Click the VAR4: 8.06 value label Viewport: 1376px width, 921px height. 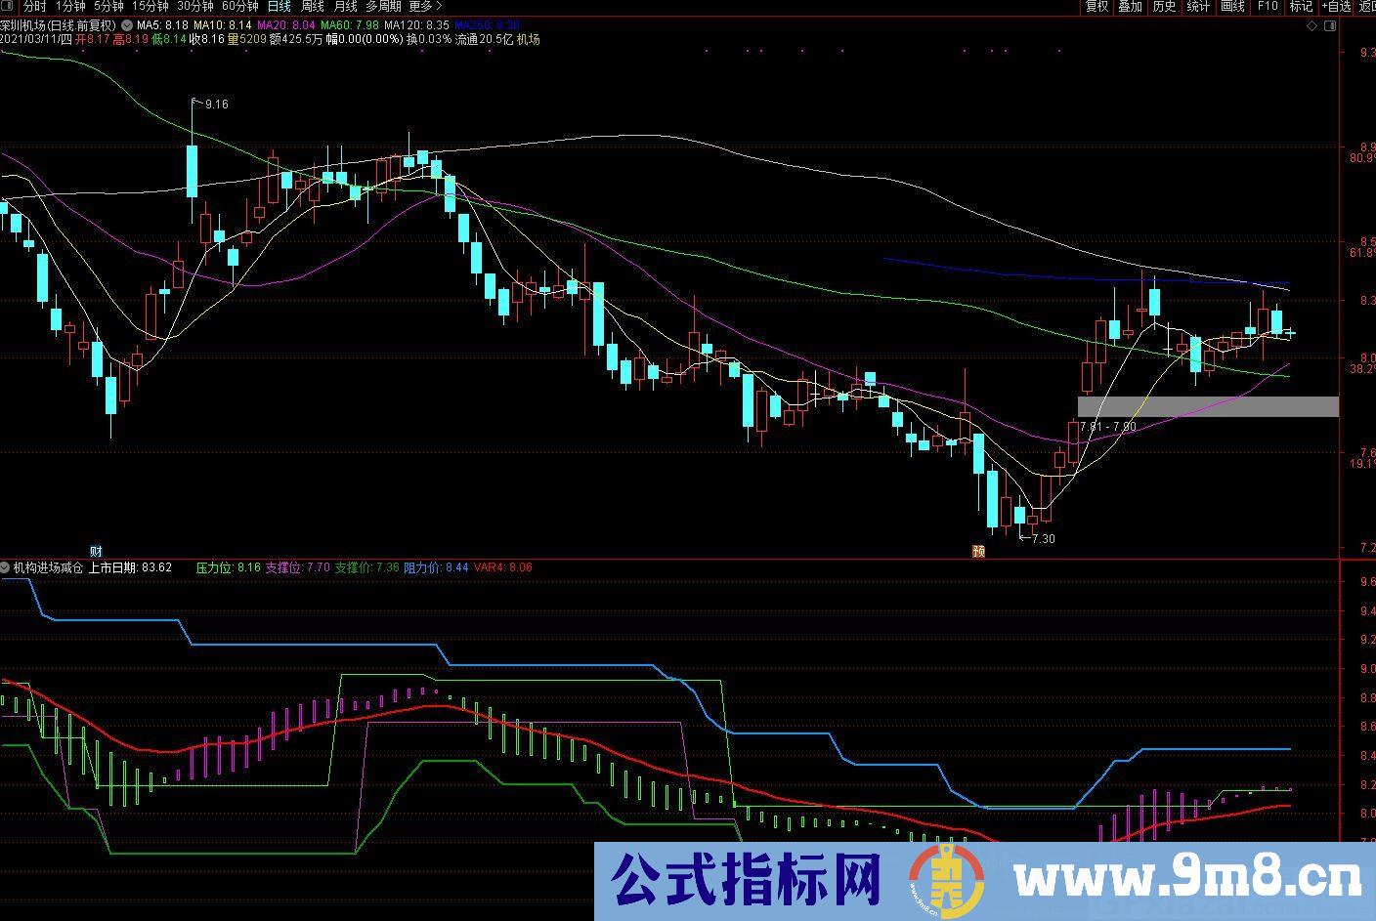tap(503, 566)
